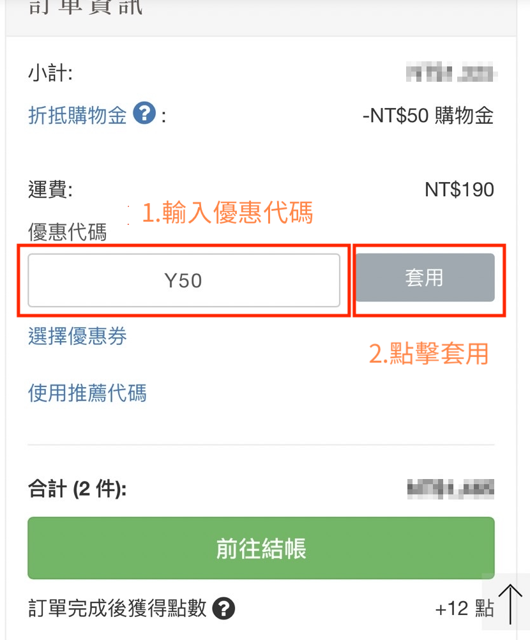Click the 小計 label
The width and height of the screenshot is (530, 640).
(x=50, y=73)
